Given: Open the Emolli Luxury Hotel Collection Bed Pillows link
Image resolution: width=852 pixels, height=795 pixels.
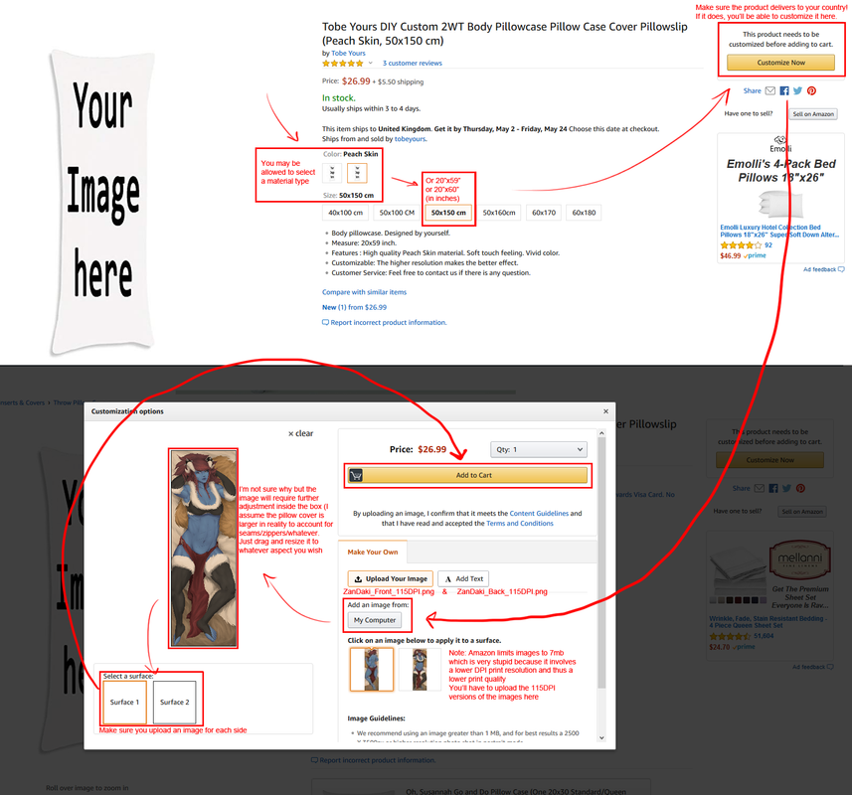Looking at the screenshot, I should [779, 232].
